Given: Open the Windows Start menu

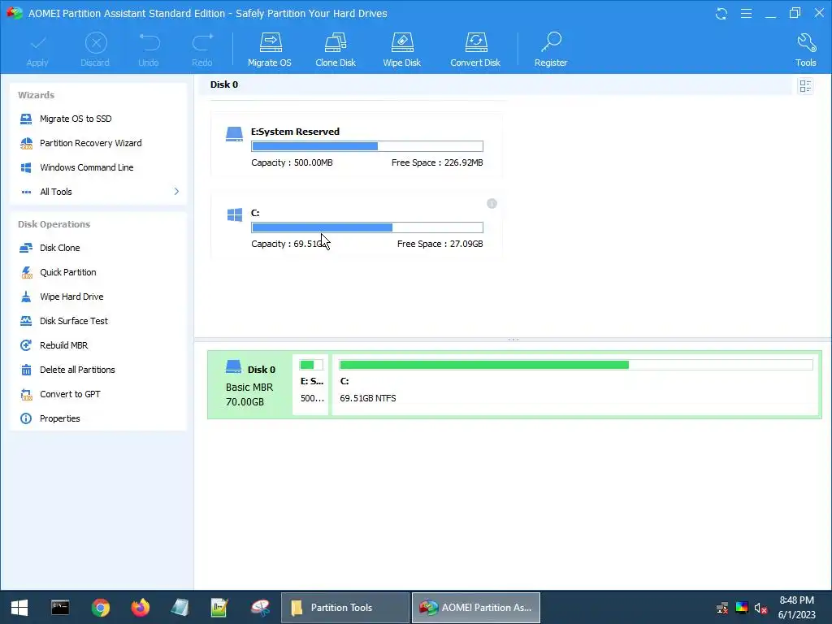Looking at the screenshot, I should point(19,608).
